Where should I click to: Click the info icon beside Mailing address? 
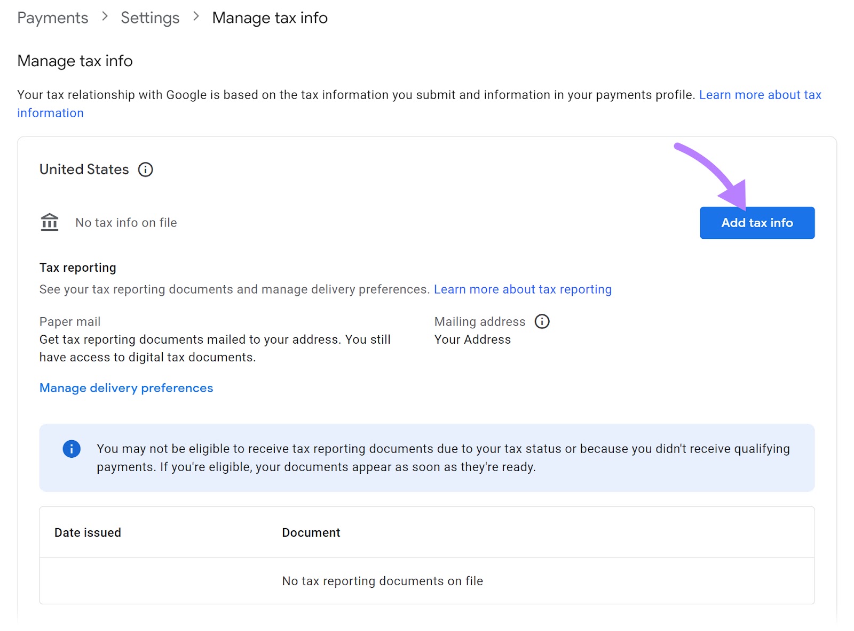[x=541, y=321]
